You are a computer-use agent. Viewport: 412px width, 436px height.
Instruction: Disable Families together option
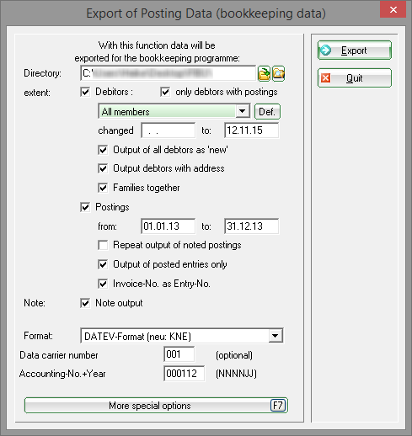(x=103, y=188)
